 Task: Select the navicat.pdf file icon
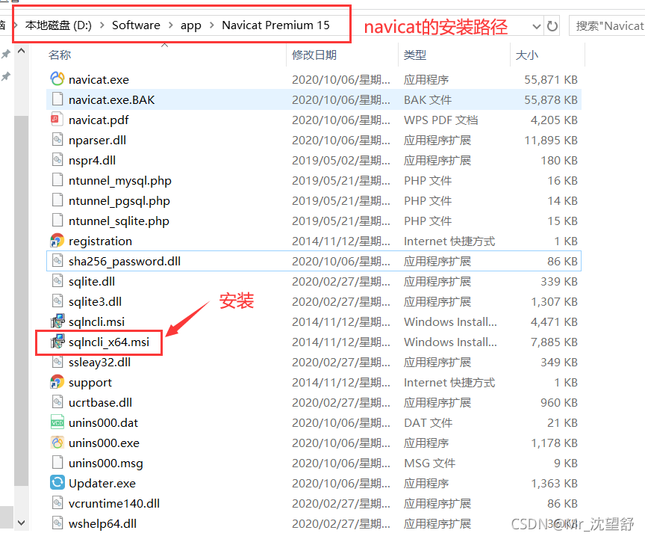57,120
